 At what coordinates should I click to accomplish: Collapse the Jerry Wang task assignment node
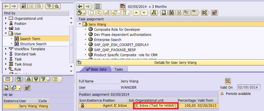tap(80, 24)
